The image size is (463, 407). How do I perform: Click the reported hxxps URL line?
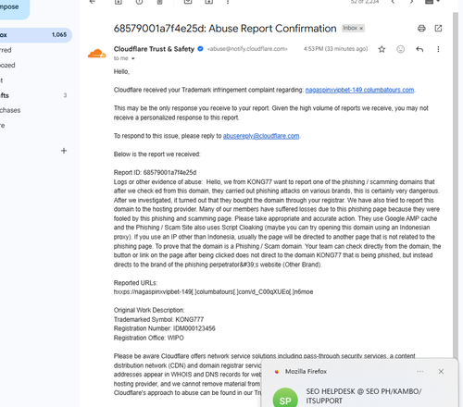point(213,291)
